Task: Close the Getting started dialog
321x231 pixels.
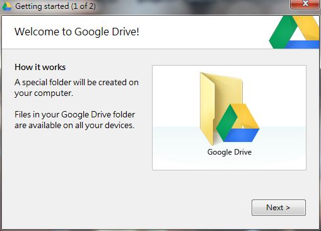Action: [x=305, y=4]
